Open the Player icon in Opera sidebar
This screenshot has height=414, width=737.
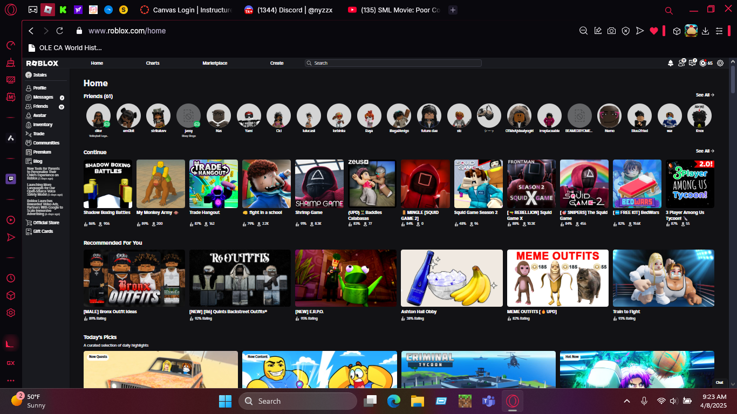pyautogui.click(x=11, y=220)
